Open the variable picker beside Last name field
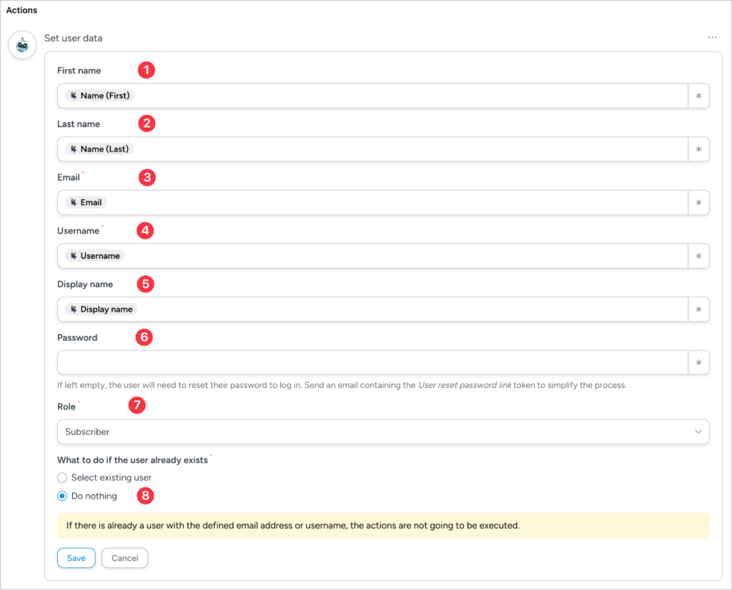 (698, 149)
